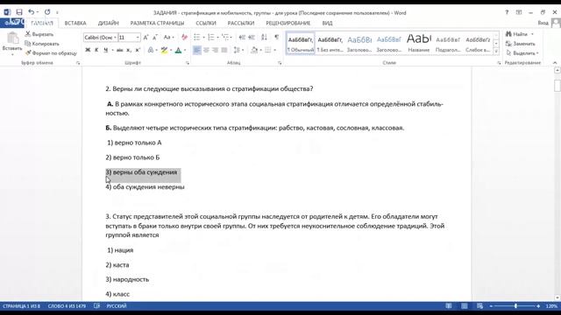Expand the styles gallery More arrow

click(496, 52)
